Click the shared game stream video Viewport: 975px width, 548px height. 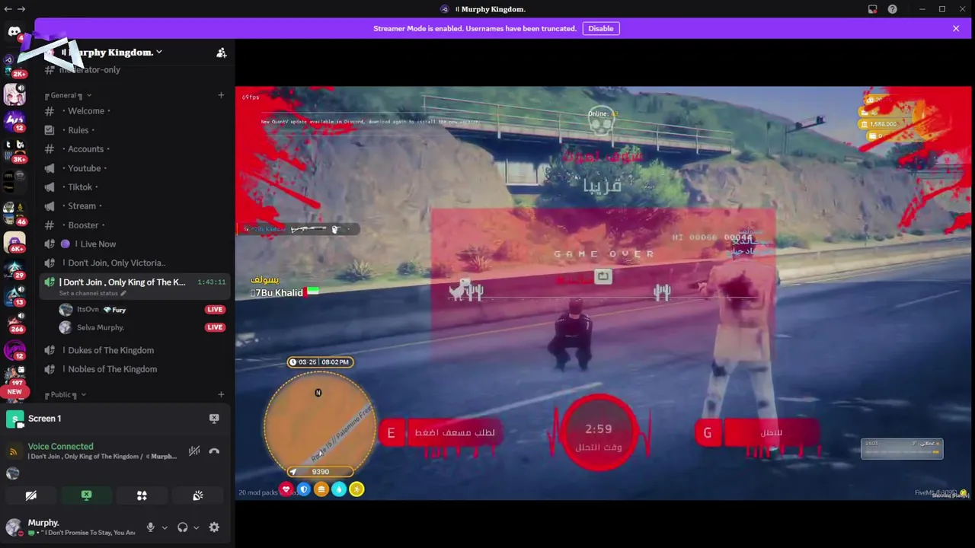click(x=604, y=293)
